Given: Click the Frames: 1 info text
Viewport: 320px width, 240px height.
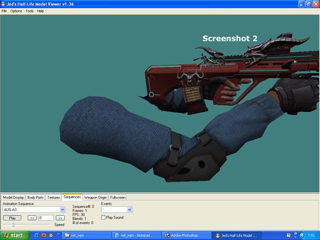Looking at the screenshot, I should pyautogui.click(x=79, y=210).
